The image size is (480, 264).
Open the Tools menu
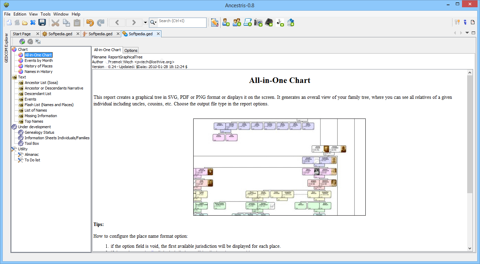(x=45, y=14)
